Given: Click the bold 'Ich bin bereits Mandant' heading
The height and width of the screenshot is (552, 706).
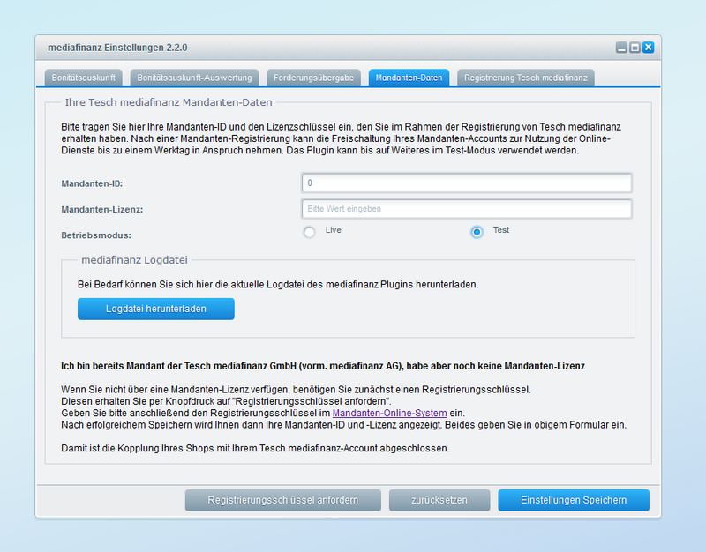Looking at the screenshot, I should click(x=323, y=366).
